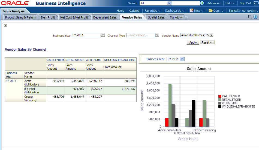Click the Open folder icon

click(x=210, y=10)
